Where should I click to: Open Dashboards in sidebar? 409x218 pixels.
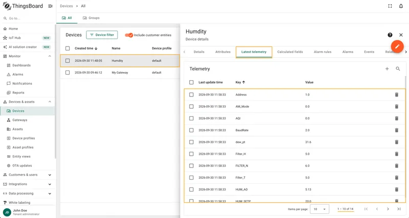click(28, 65)
